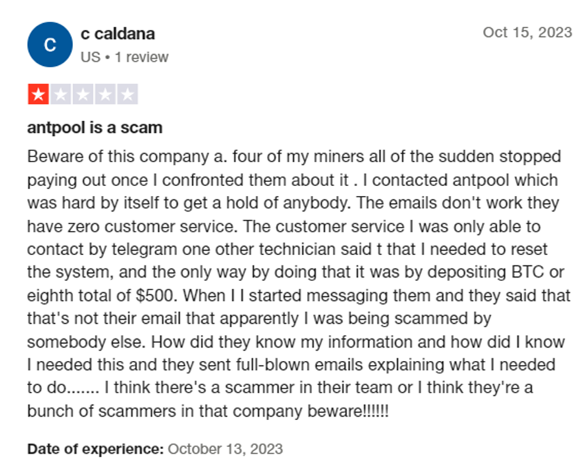Click the 'Date of experience:' label
Screen dimensions: 581x465
click(x=96, y=449)
